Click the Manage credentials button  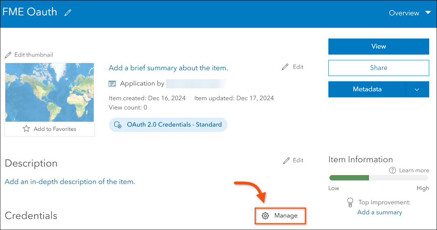(280, 216)
